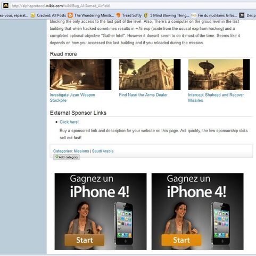Click the text 'completed optional objective "Gather Intel"'
This screenshot has width=256, height=256.
[88, 36]
